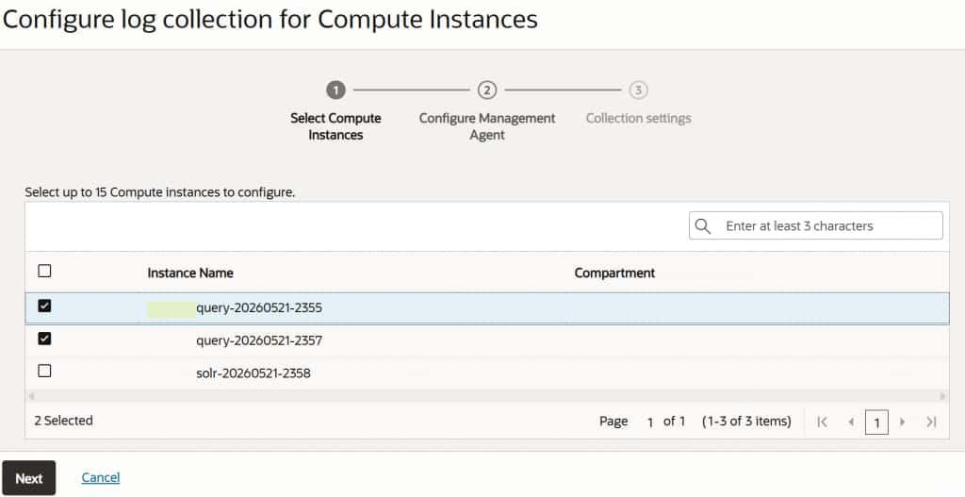
Task: Select the solr-20260521-2358 instance name
Action: pos(254,373)
